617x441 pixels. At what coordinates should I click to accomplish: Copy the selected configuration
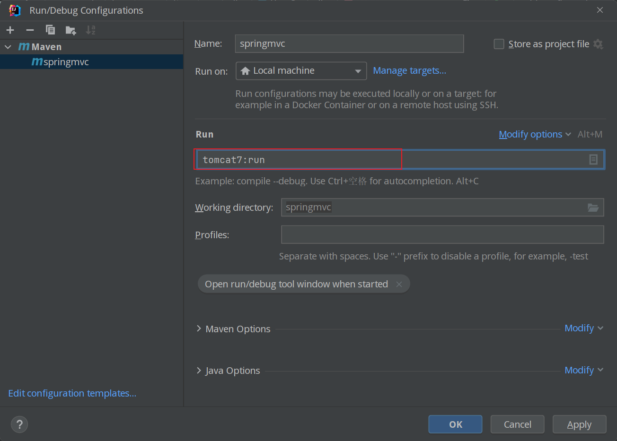pyautogui.click(x=50, y=30)
